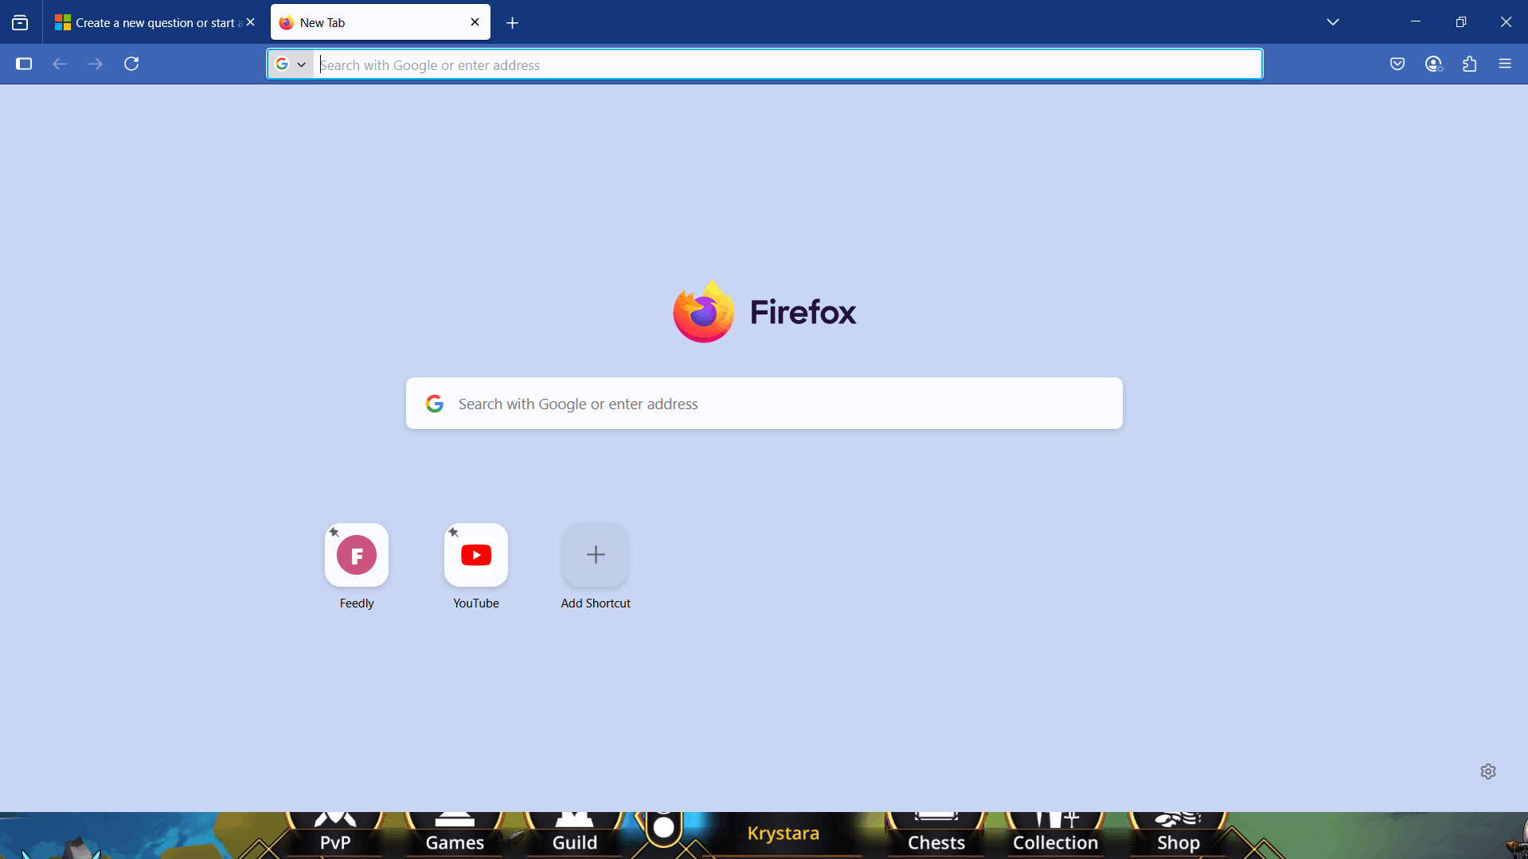Select Krystara in the game bar
This screenshot has width=1528, height=859.
(x=784, y=834)
